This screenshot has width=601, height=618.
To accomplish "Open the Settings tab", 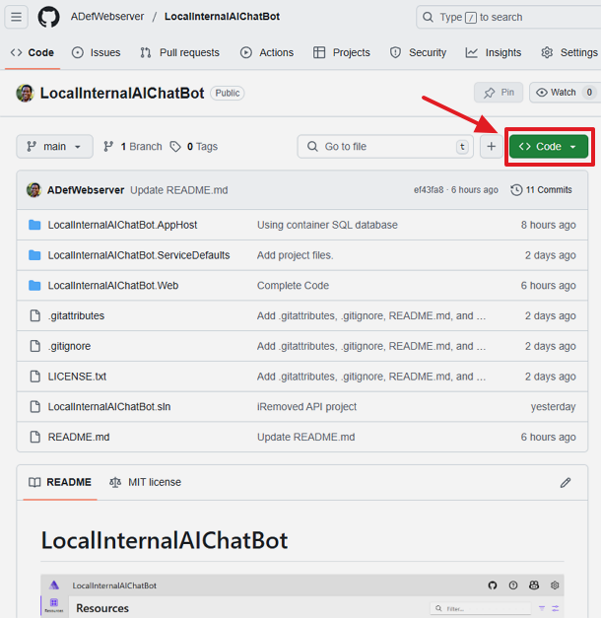I will (x=569, y=53).
